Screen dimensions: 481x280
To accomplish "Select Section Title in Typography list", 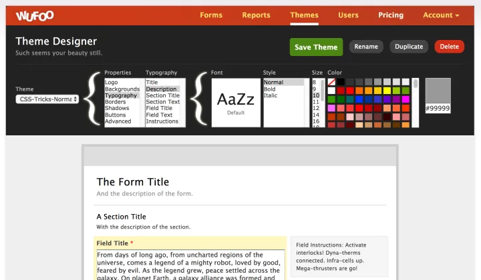I will 162,95.
